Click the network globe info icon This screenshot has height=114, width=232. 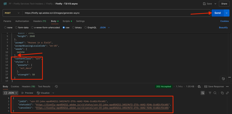[199, 87]
